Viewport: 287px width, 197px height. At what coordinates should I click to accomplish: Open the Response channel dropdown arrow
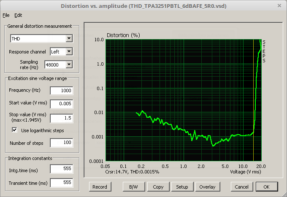(x=69, y=52)
